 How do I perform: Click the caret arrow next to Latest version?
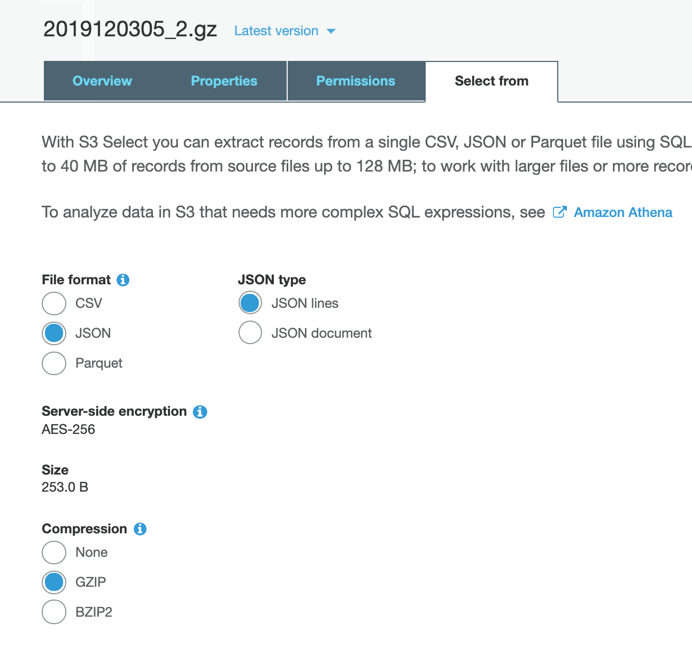coord(331,32)
